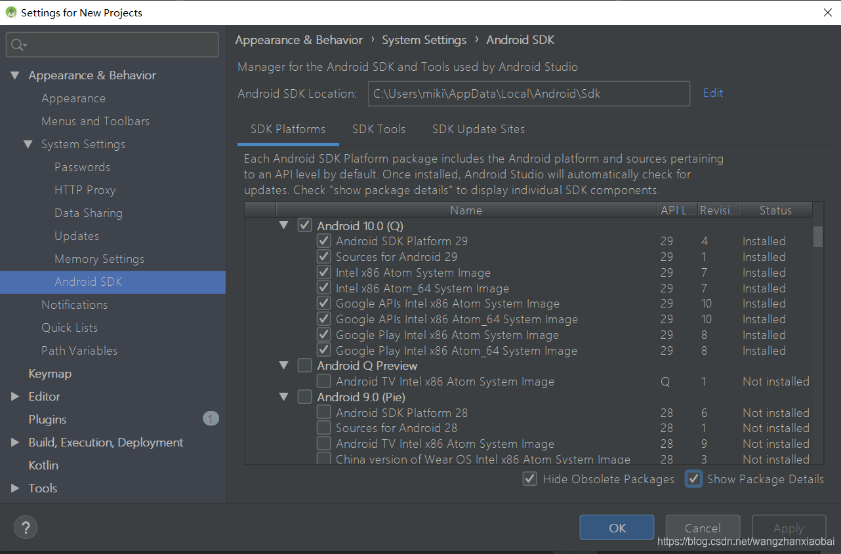Uncheck Sources for Android 29 checkbox

[323, 256]
